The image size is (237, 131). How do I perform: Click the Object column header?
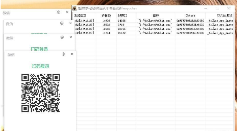pyautogui.click(x=190, y=16)
